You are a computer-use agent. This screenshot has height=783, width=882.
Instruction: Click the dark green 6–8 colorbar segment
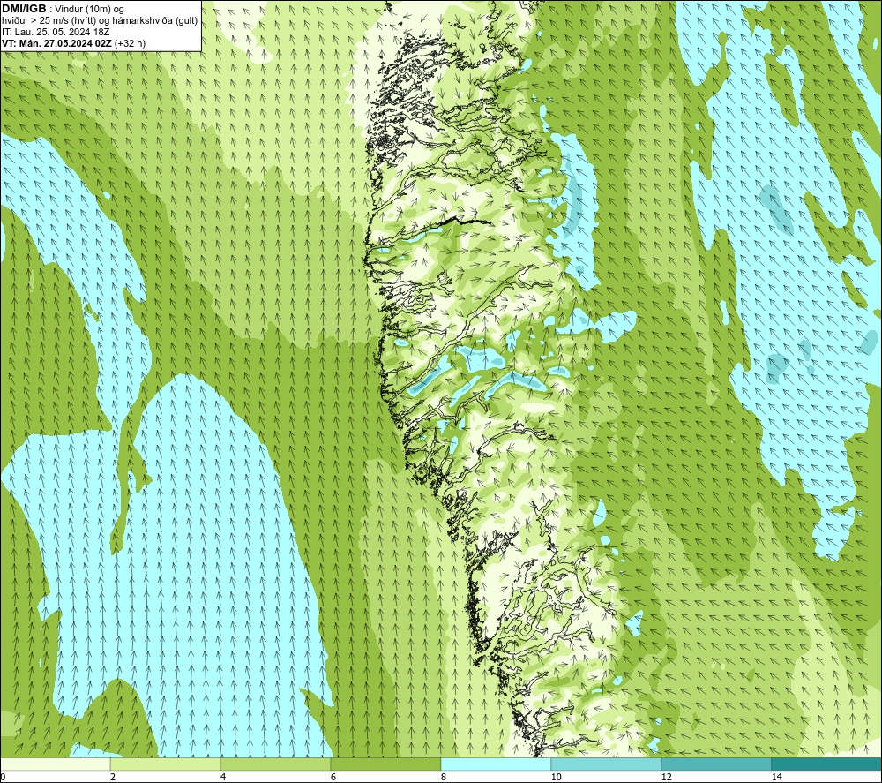tap(386, 764)
